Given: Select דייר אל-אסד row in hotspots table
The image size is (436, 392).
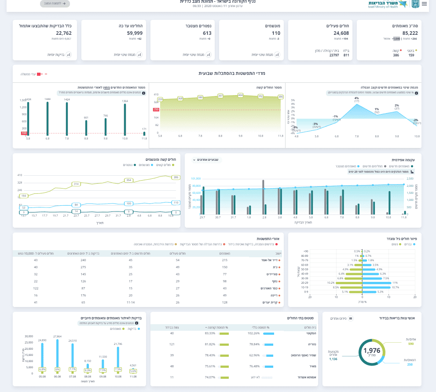Looking at the screenshot, I should (x=148, y=260).
